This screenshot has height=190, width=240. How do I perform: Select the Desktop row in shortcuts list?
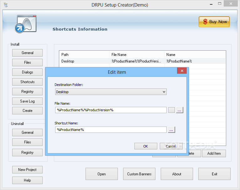tap(142, 61)
